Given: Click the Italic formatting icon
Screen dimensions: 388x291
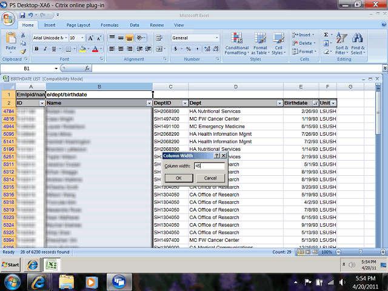Looking at the screenshot, I should (45, 49).
